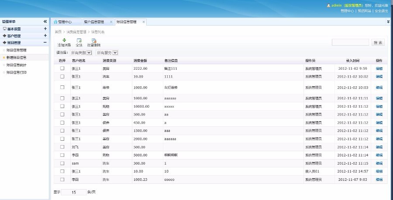Click the double-chevron icon at the tab bar's right end
Viewport: 393px width, 200px height.
(x=388, y=21)
